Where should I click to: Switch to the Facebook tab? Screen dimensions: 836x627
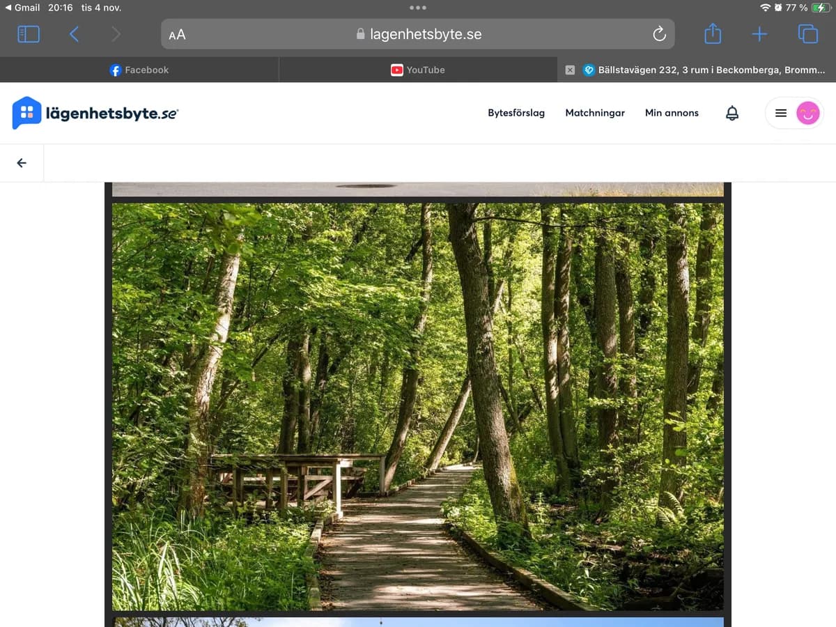[x=139, y=70]
